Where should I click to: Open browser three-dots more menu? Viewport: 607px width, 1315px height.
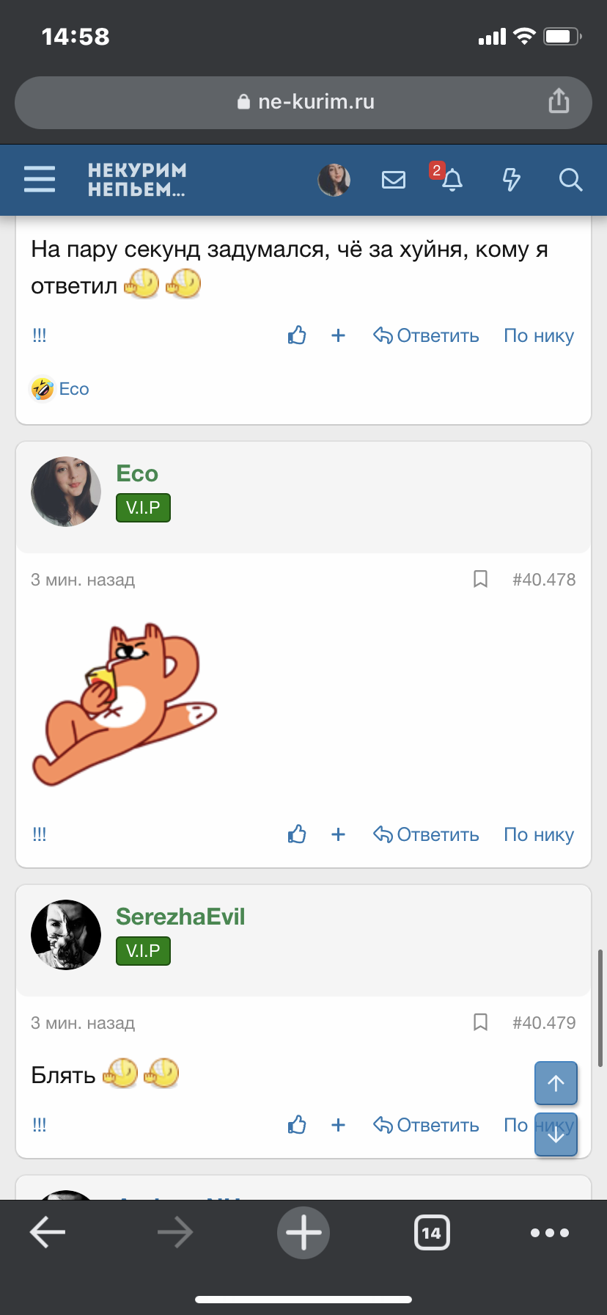click(549, 1233)
